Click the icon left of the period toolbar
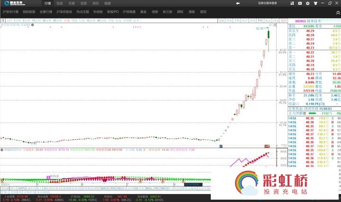The height and width of the screenshot is (202, 341). pyautogui.click(x=2, y=20)
